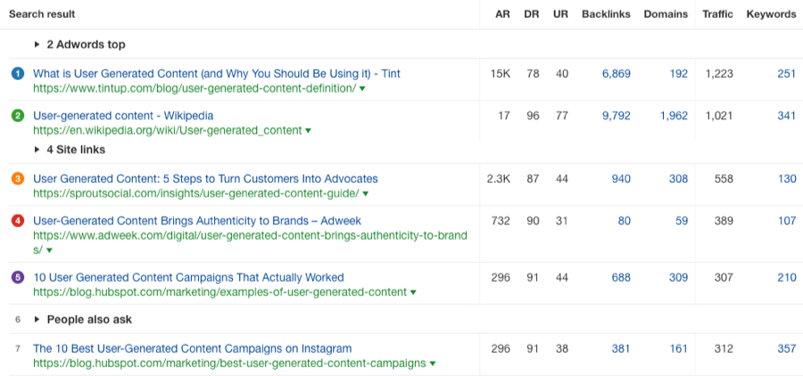803x376 pixels.
Task: Expand the 2 Adwords top row
Action: [x=37, y=45]
